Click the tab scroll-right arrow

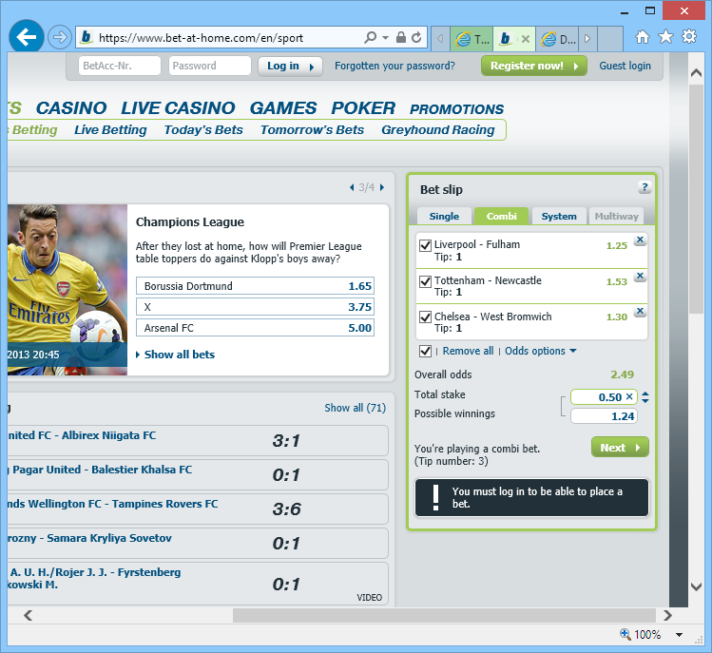click(x=587, y=39)
